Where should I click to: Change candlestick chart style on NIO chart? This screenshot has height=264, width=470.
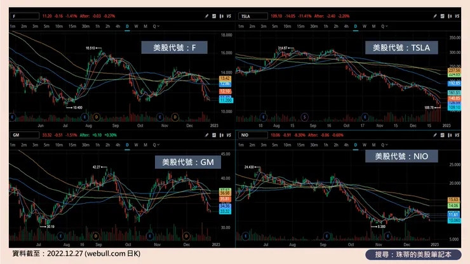tap(450, 135)
